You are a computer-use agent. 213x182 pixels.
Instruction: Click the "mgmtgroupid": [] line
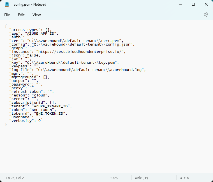point(29,77)
